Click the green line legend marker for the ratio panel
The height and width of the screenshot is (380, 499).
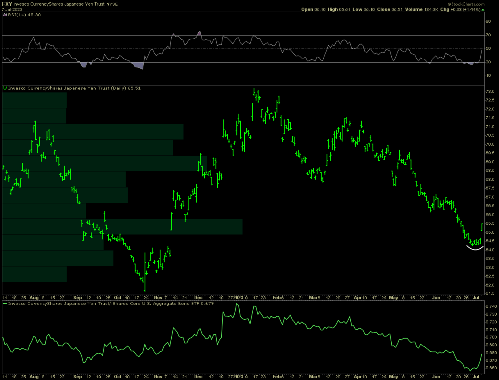coord(5,304)
